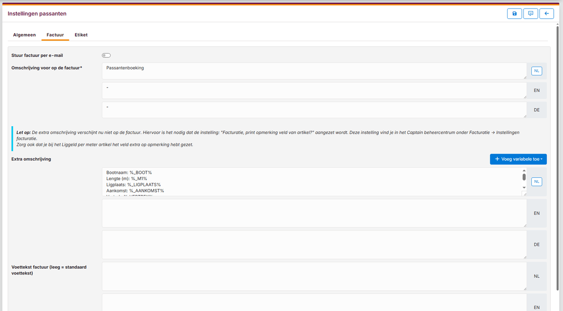The width and height of the screenshot is (563, 311).
Task: Click the Extra omschrijving EN textarea
Action: click(314, 213)
